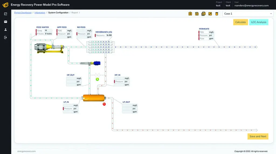Viewport: 276px width, 154px height.
Task: Click the RO Feed gpm field
Action: click(84, 37)
